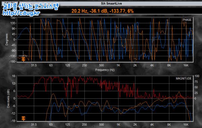Click the 125 frequency label under PHASE plot

coord(68,65)
